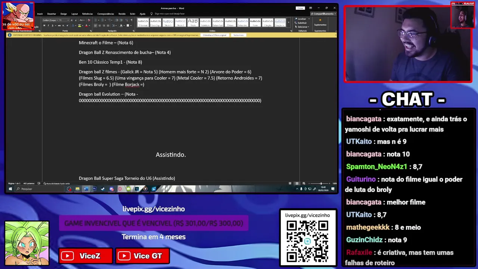Increase the paragraph indent
478x269 pixels.
point(121,20)
